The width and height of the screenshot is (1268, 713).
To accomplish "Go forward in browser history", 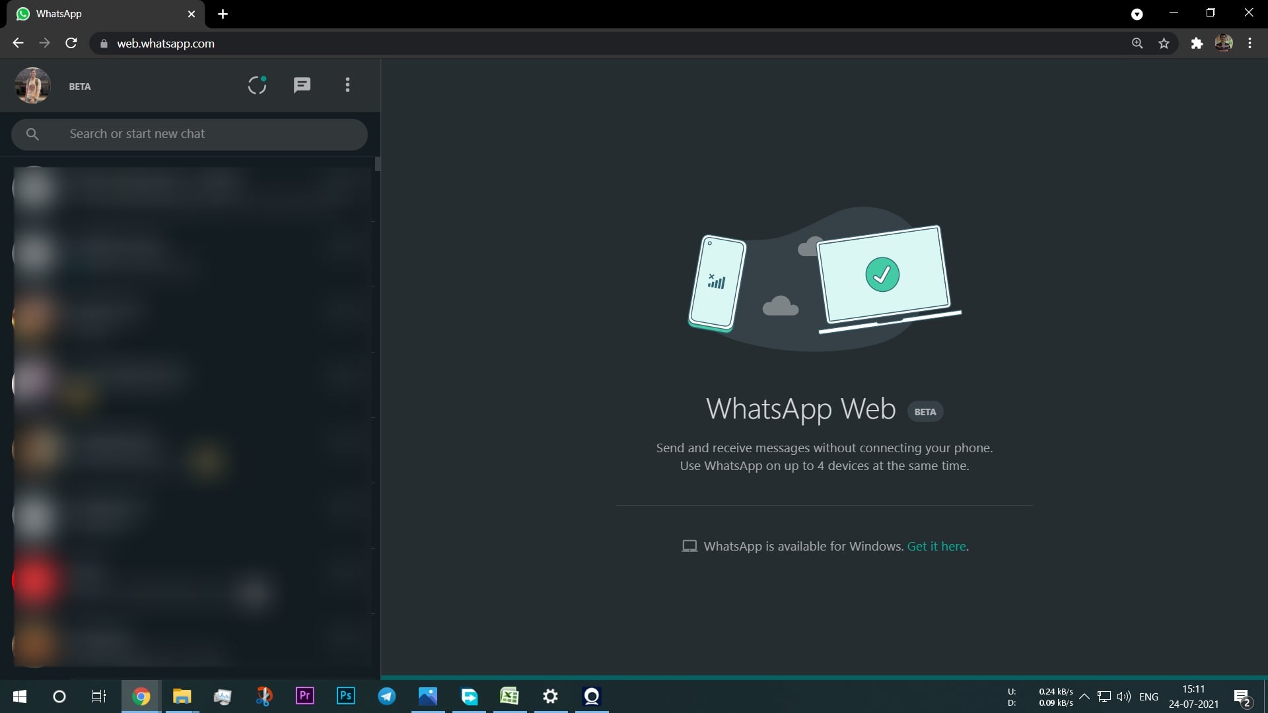I will tap(44, 44).
